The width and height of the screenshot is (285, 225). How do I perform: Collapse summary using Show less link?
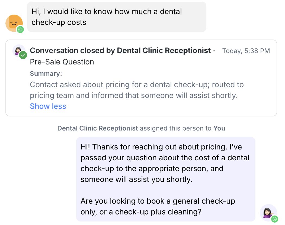48,106
